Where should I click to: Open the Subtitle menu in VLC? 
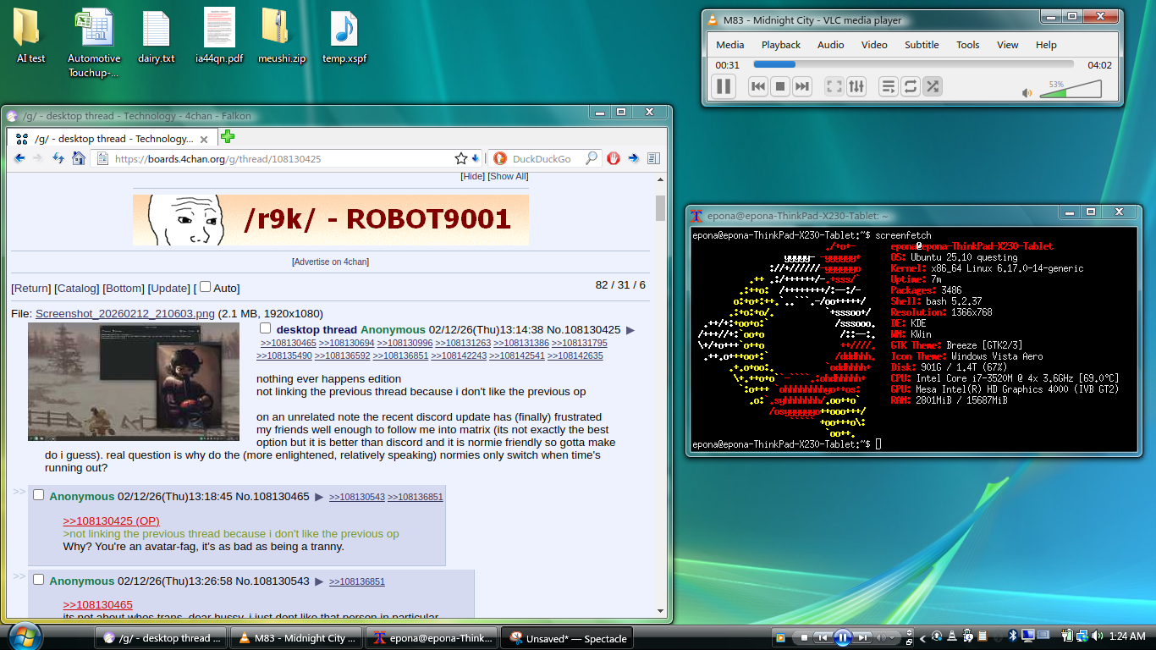921,45
